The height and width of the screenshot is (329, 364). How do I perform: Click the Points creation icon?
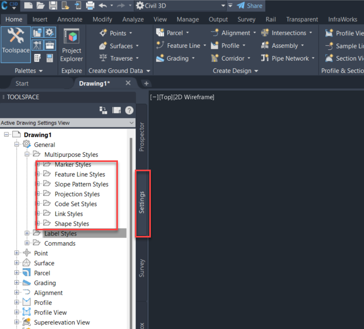103,33
